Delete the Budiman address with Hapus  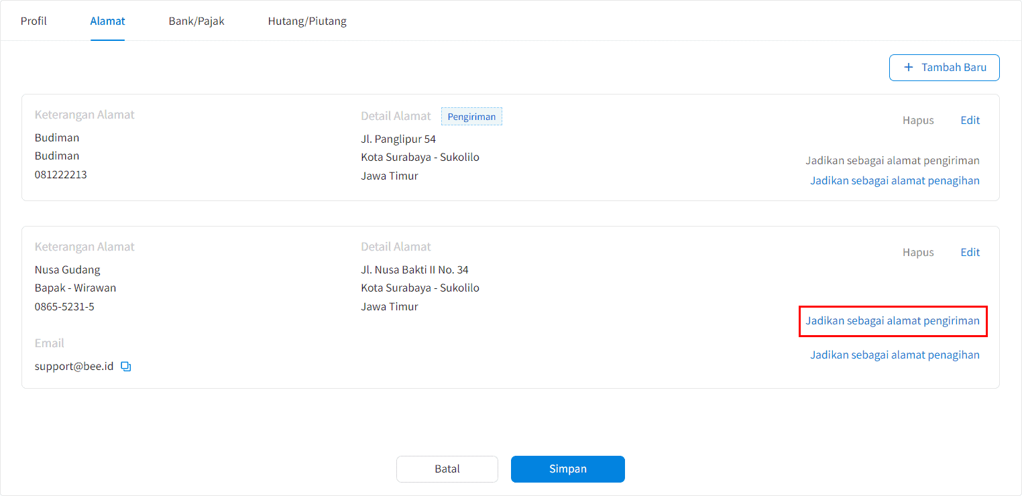click(918, 120)
